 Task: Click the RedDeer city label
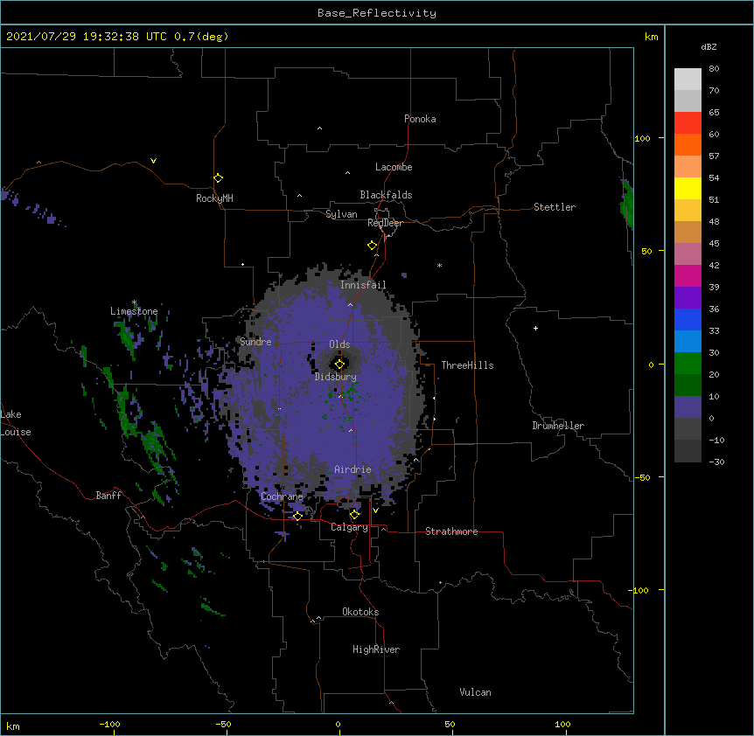[385, 223]
